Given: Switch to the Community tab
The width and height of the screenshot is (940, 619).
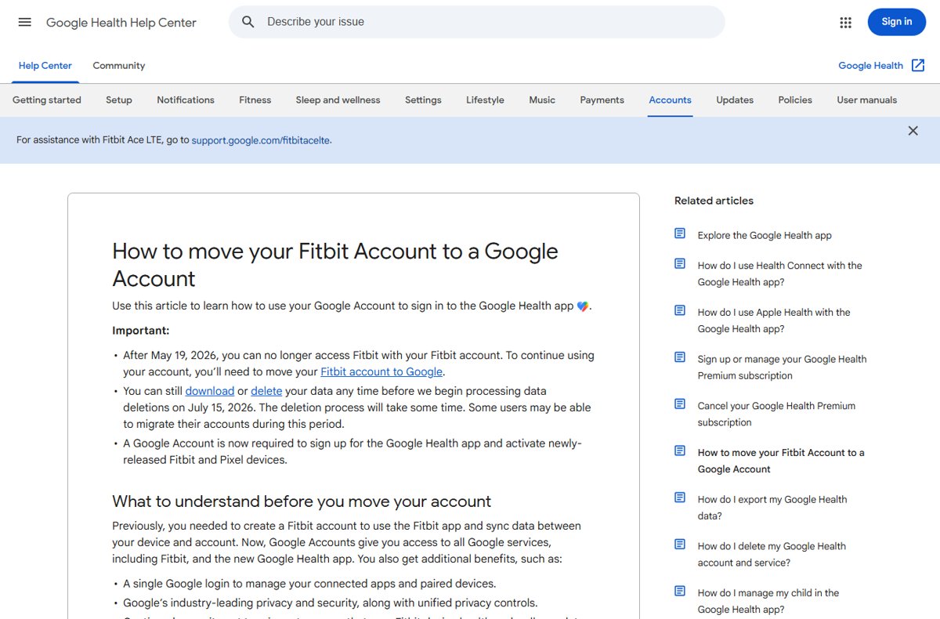Looking at the screenshot, I should (119, 66).
